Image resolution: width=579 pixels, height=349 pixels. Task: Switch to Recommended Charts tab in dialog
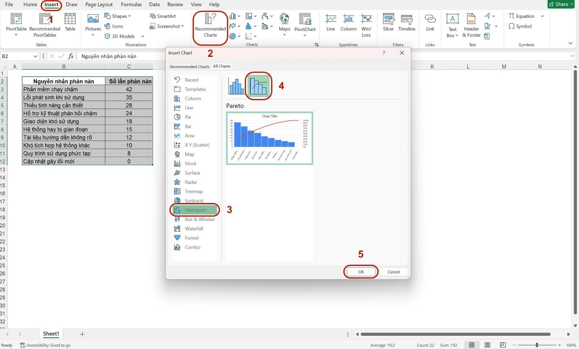(189, 67)
